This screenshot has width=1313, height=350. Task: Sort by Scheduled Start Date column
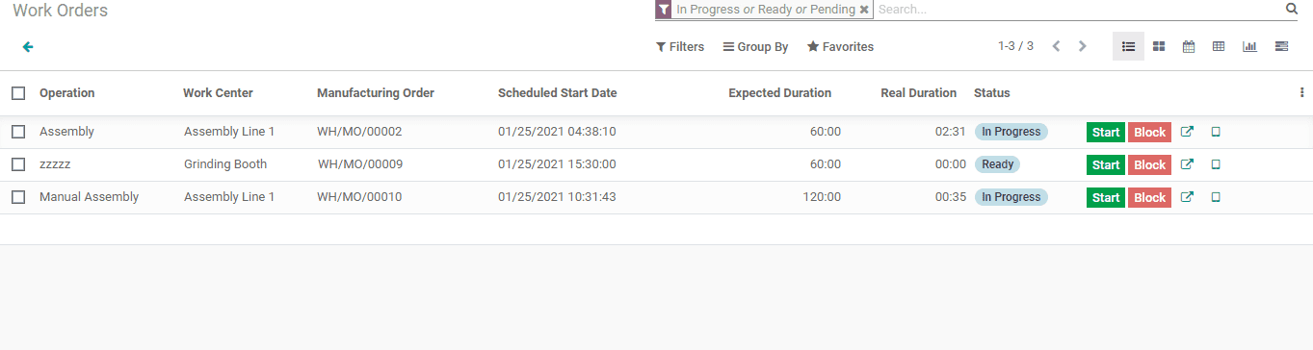pyautogui.click(x=557, y=93)
